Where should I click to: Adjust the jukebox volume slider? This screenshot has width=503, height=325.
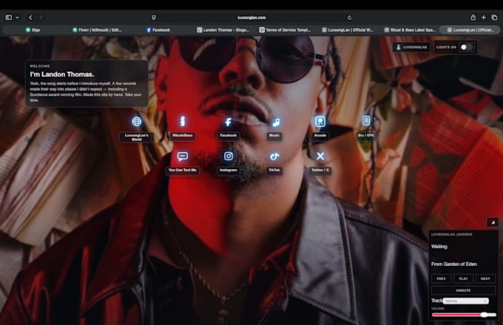(464, 315)
